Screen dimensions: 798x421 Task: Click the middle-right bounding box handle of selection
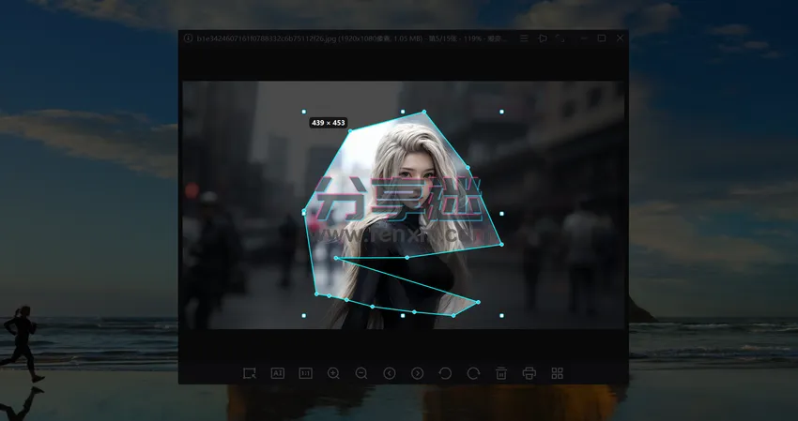(x=502, y=214)
